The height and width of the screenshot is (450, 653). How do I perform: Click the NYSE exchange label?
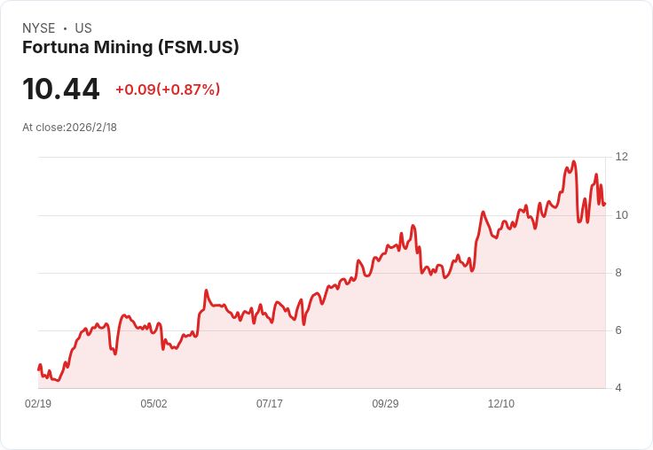tap(38, 28)
